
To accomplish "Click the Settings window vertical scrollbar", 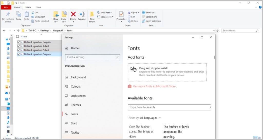I will (x=214, y=57).
